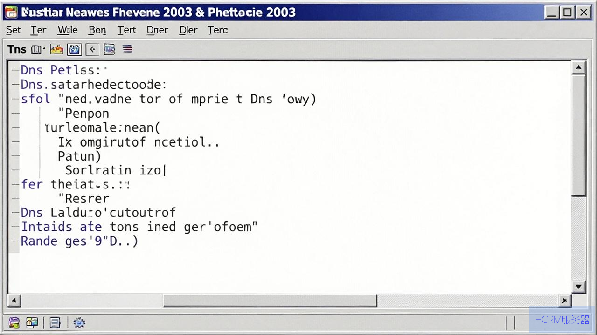Click the orange picture toolbar icon

57,49
